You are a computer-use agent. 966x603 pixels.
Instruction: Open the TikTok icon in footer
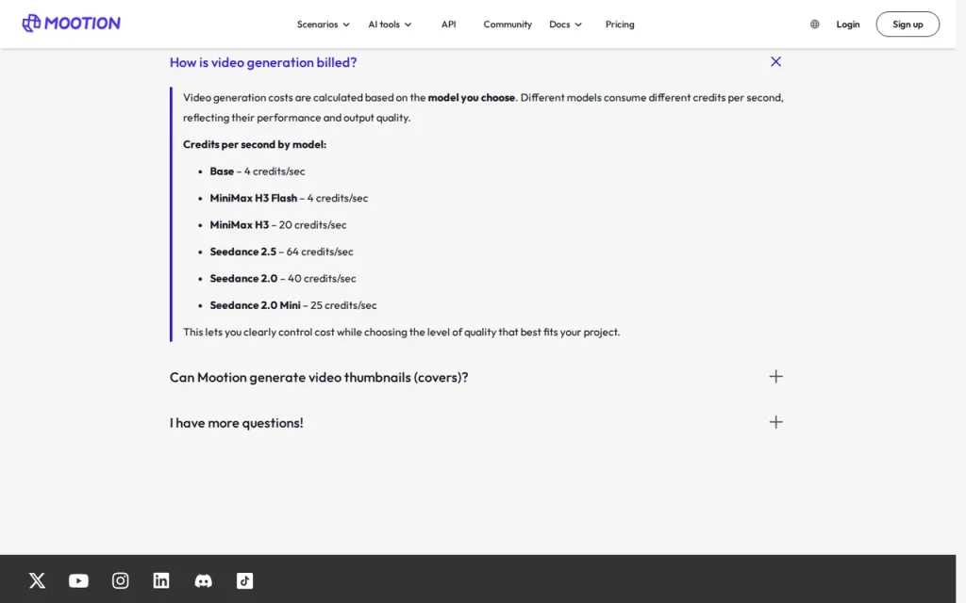pyautogui.click(x=244, y=580)
